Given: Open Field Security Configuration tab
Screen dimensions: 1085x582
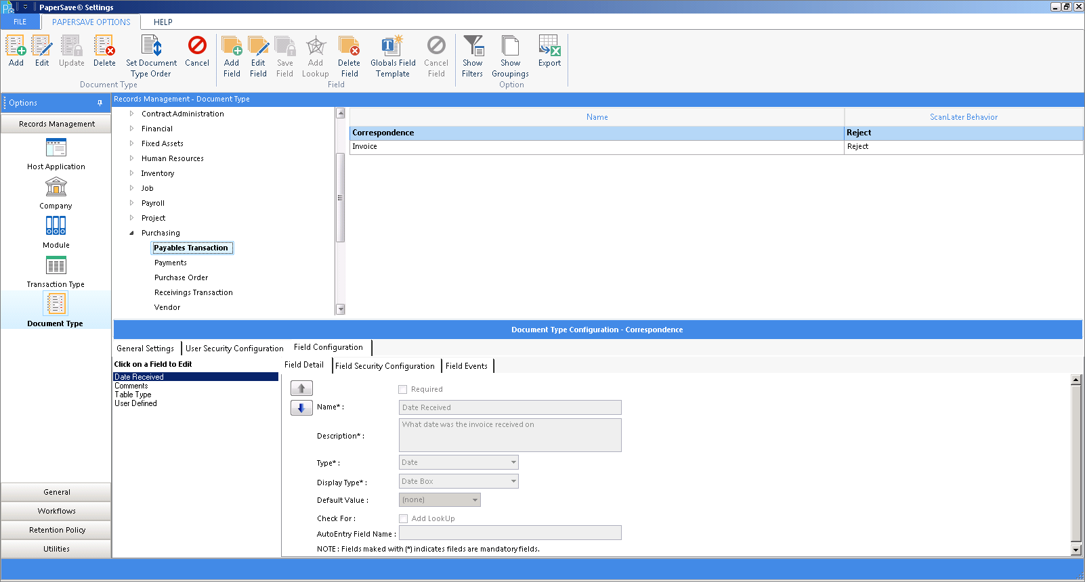Looking at the screenshot, I should tap(385, 366).
